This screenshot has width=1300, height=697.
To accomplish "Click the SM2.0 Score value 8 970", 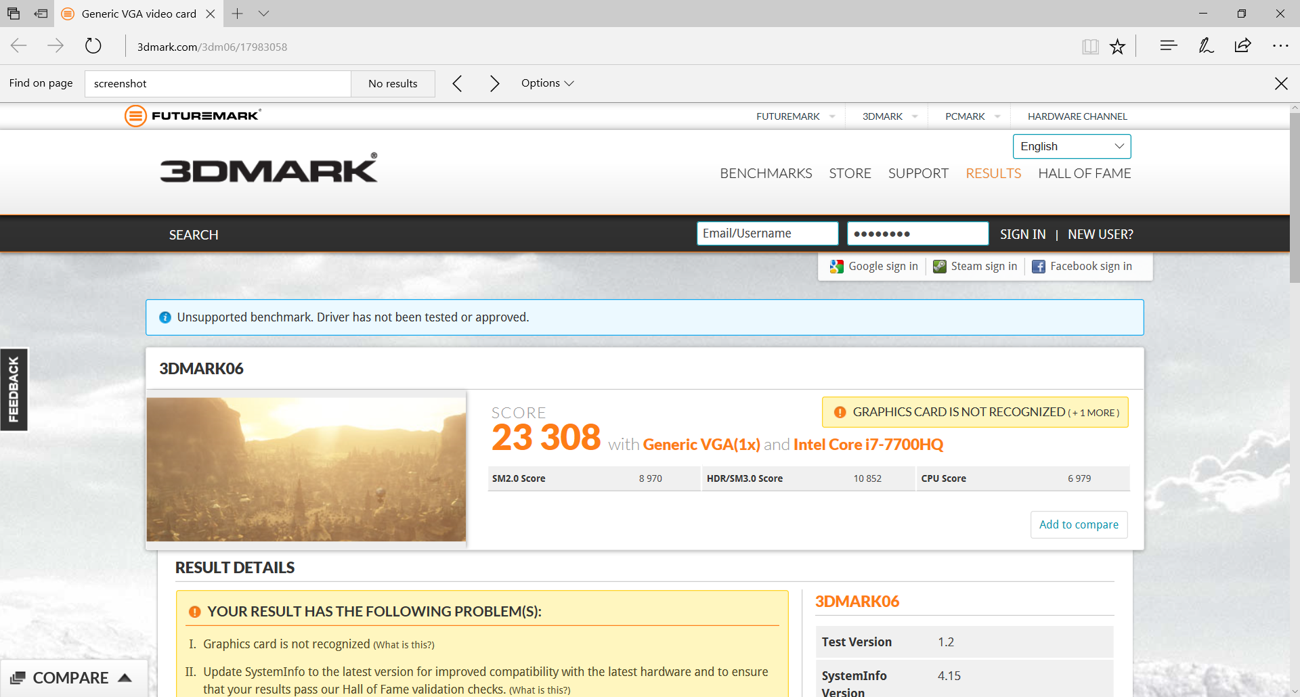I will click(650, 478).
